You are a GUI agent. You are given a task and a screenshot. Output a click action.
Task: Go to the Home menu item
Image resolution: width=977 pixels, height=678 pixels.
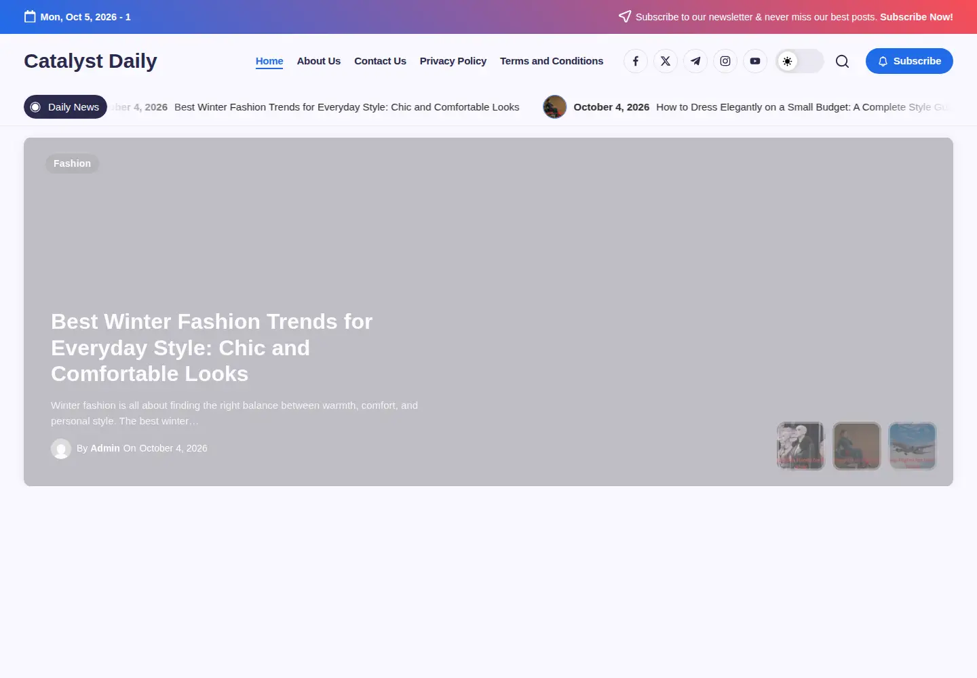(269, 61)
